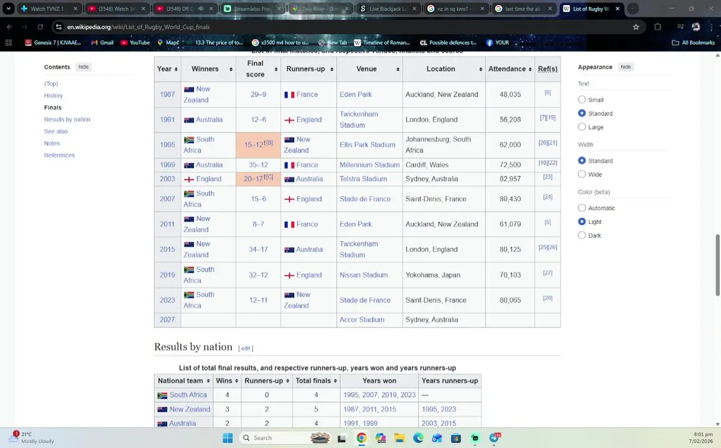This screenshot has height=448, width=721.
Task: Open Google Chrome from the taskbar
Action: coord(361,438)
